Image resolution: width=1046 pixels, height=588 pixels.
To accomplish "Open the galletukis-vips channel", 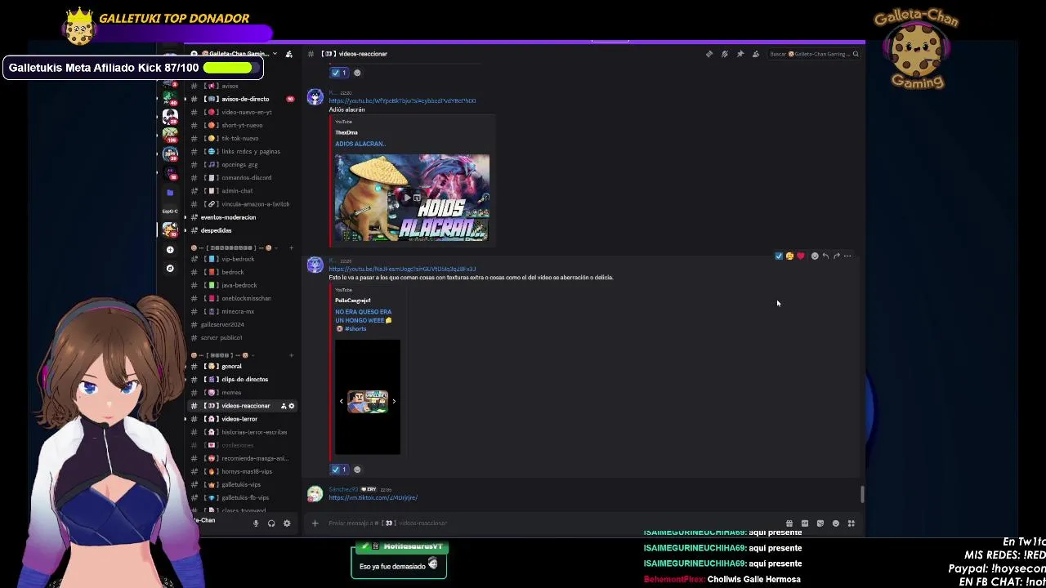I will tap(241, 484).
